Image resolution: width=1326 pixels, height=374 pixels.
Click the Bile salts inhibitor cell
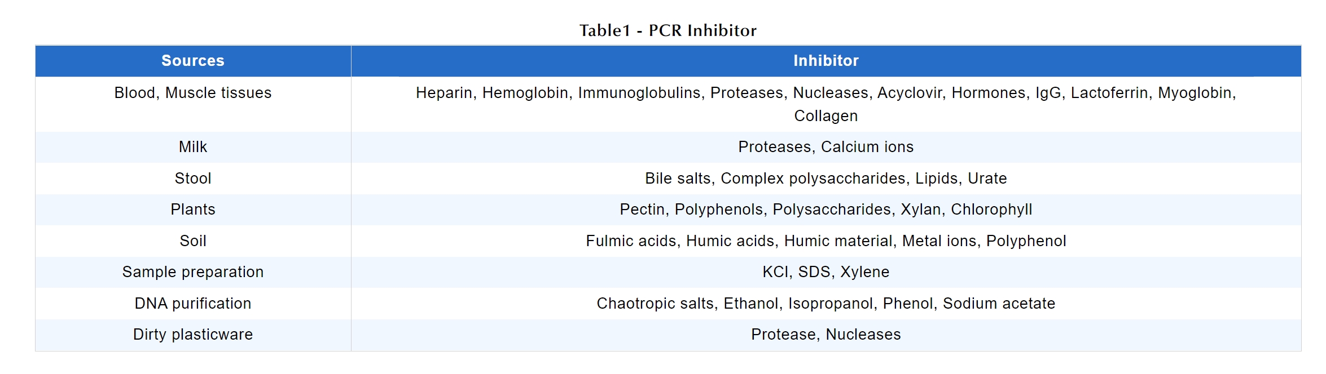point(826,179)
